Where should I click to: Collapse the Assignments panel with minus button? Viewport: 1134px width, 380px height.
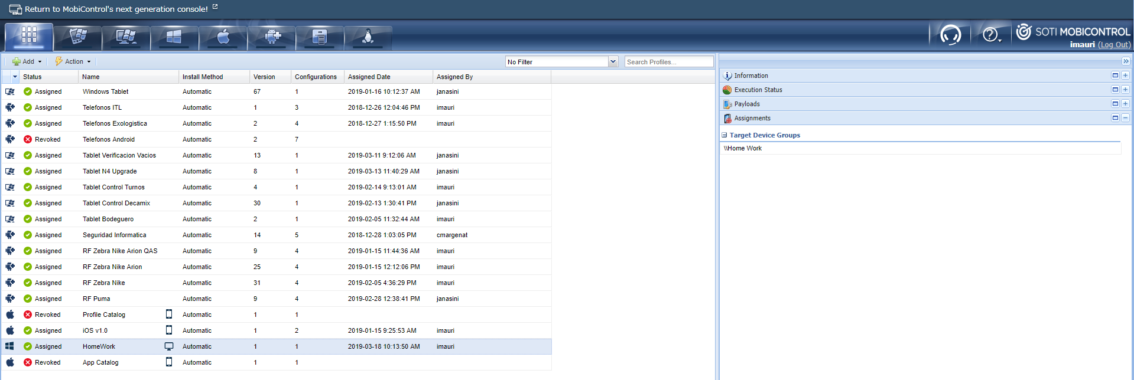coord(1125,118)
